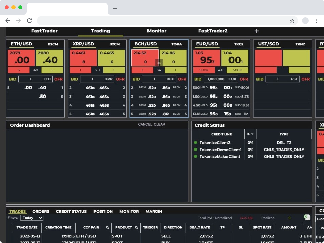Click the TYPE column header
324x243 pixels.
pos(284,134)
